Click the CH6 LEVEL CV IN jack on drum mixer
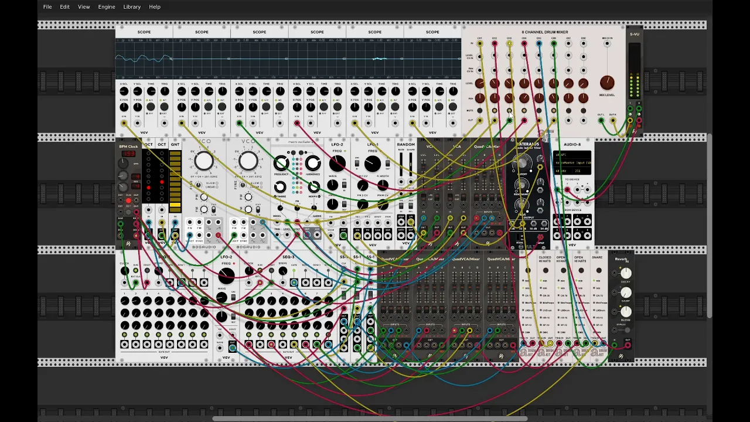 [554, 55]
